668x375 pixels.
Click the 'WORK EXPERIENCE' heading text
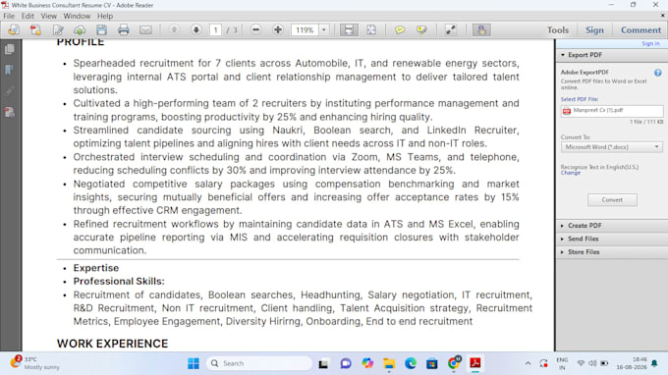click(112, 344)
